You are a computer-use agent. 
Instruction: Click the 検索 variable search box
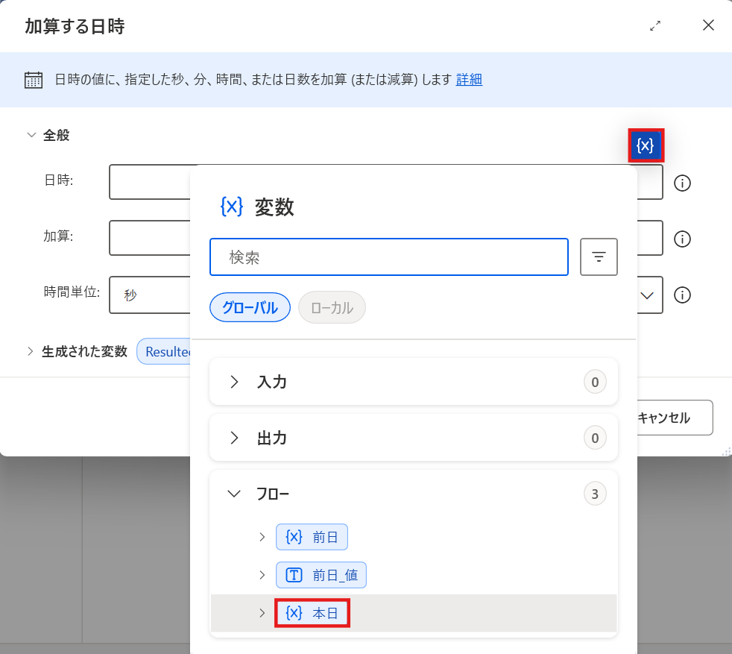pos(389,257)
